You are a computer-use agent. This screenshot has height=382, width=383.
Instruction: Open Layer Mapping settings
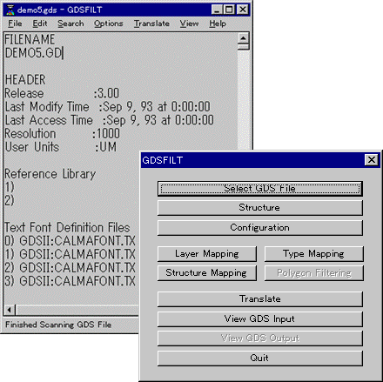[207, 254]
